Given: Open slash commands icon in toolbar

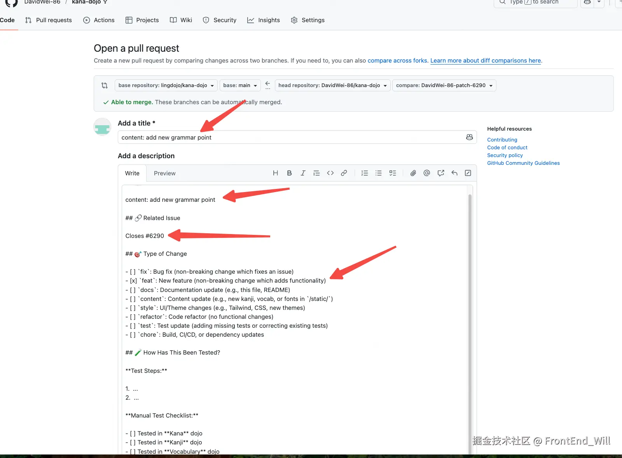Looking at the screenshot, I should pyautogui.click(x=468, y=173).
